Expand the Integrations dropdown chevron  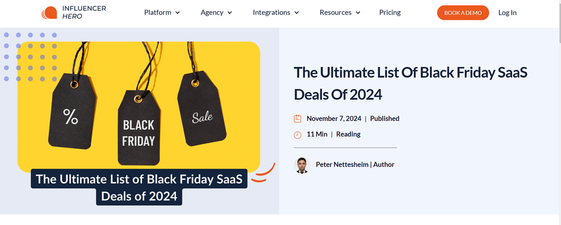(x=297, y=13)
